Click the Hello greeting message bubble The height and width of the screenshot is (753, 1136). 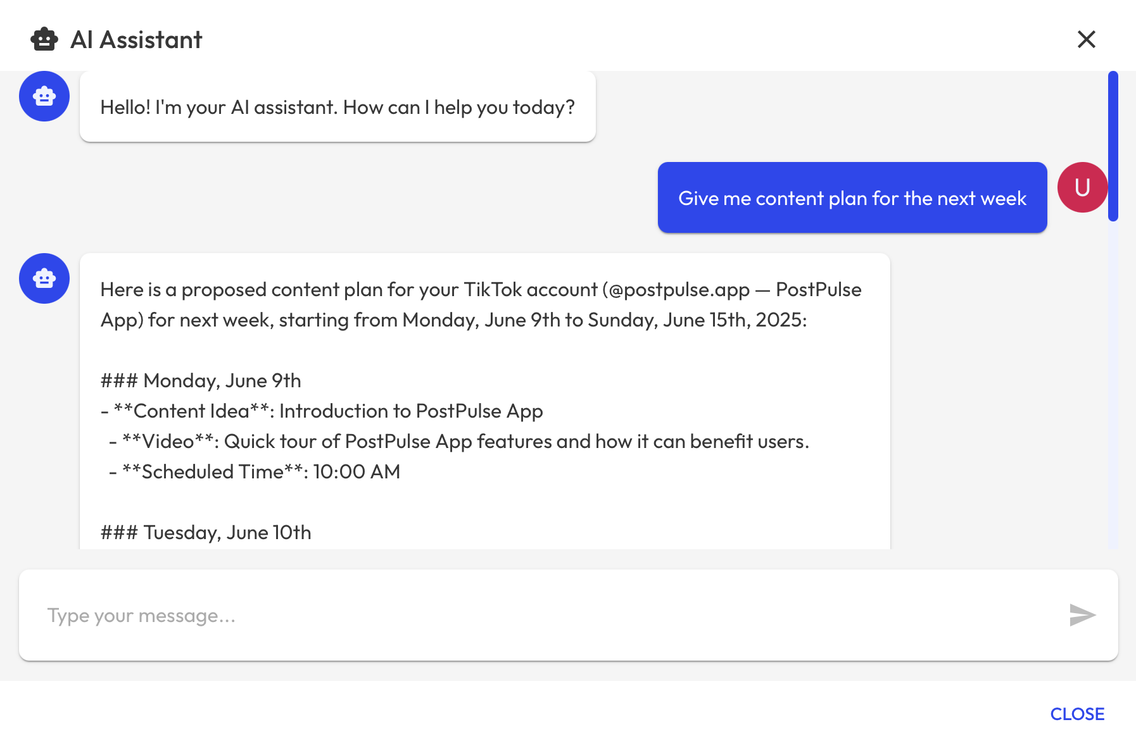click(338, 107)
